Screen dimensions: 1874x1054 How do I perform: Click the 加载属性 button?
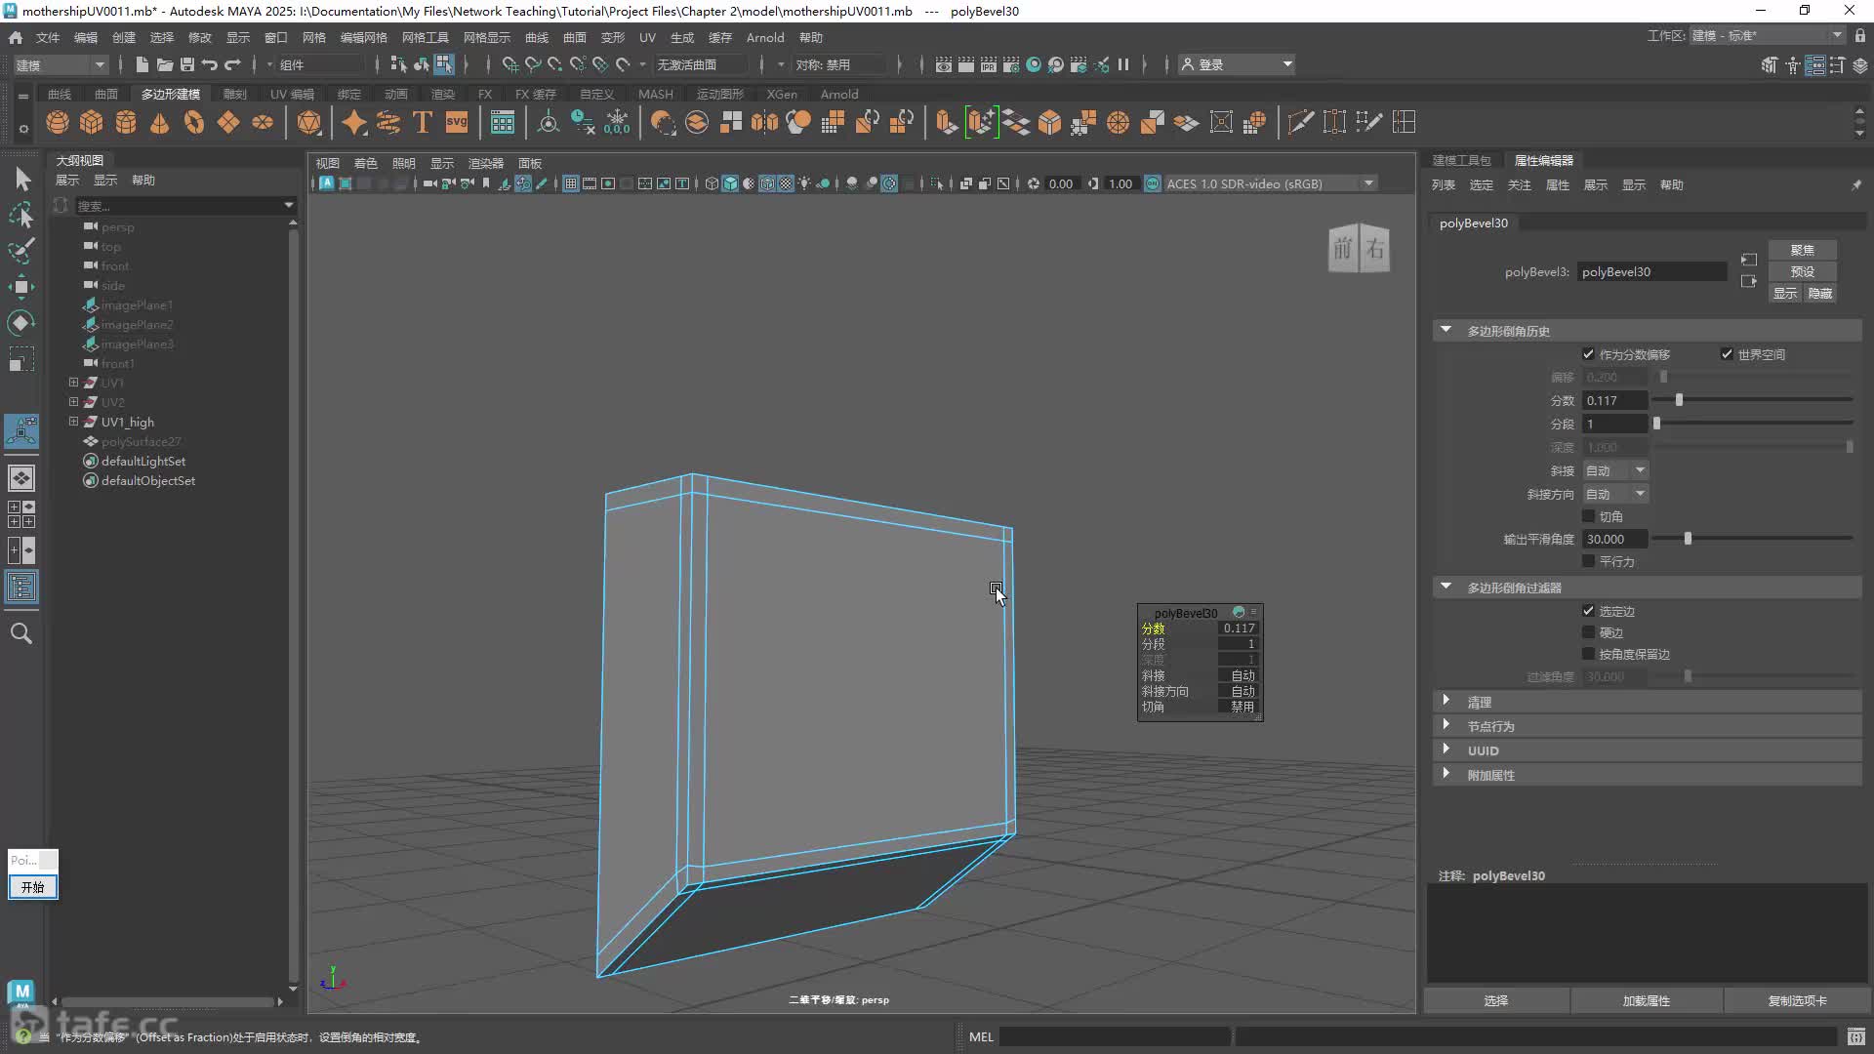pos(1646,1000)
